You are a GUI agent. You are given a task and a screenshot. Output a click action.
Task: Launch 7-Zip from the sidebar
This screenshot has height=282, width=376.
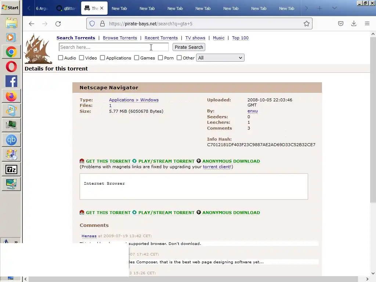tap(11, 170)
